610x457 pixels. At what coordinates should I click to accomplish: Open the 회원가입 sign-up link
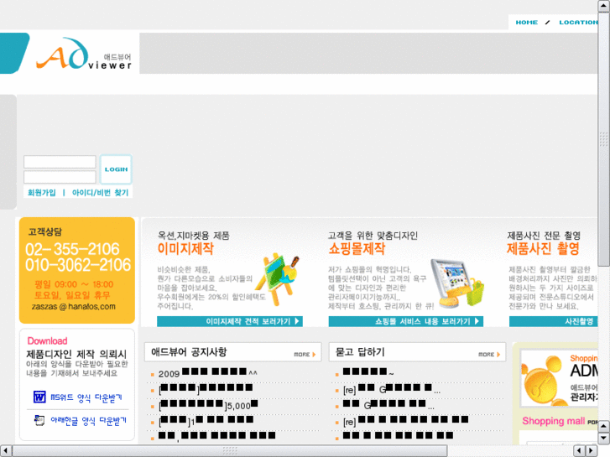click(42, 193)
